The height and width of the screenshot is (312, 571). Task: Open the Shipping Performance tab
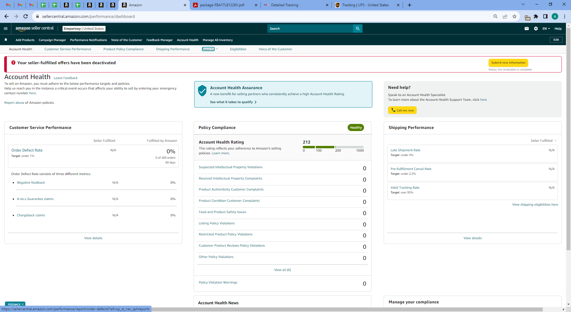pyautogui.click(x=173, y=49)
